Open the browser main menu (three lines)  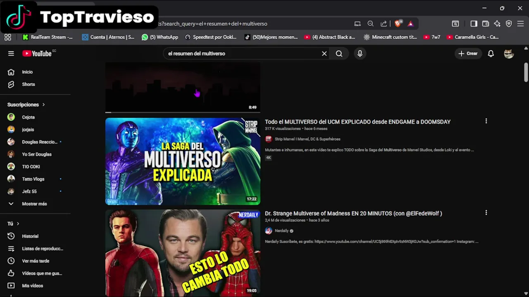520,24
